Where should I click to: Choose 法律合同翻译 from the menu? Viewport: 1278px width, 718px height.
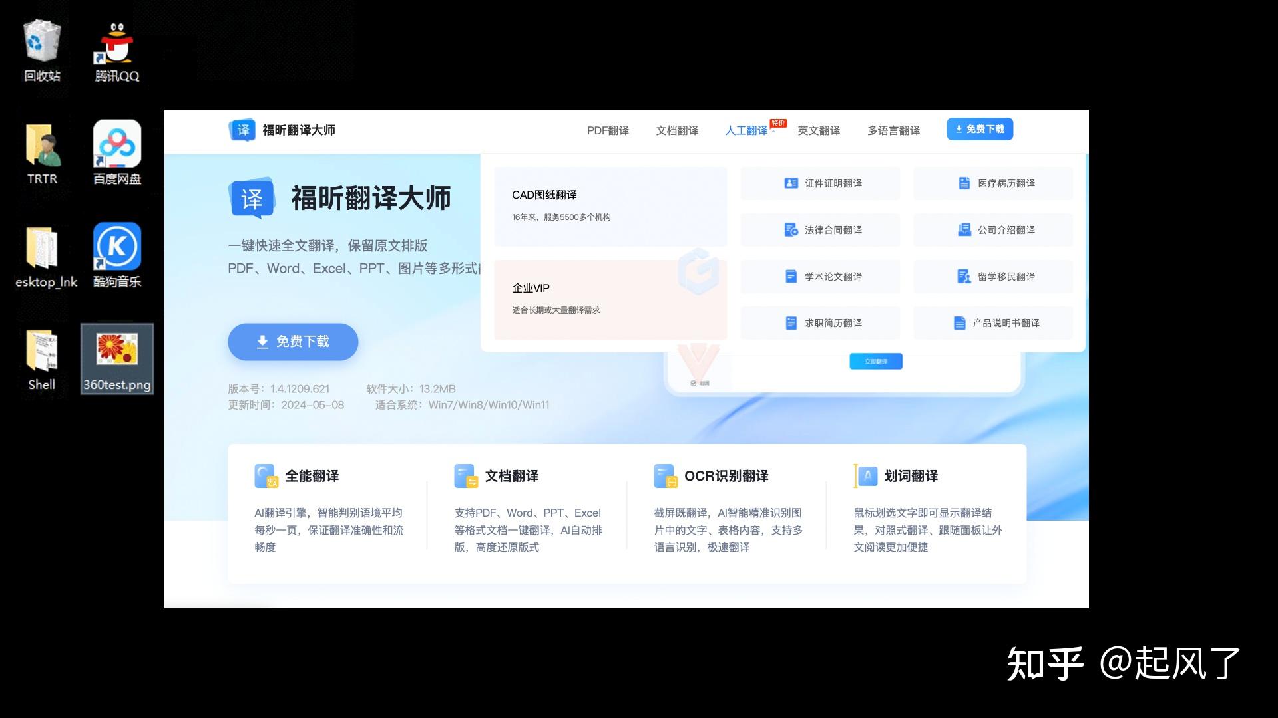pos(820,230)
